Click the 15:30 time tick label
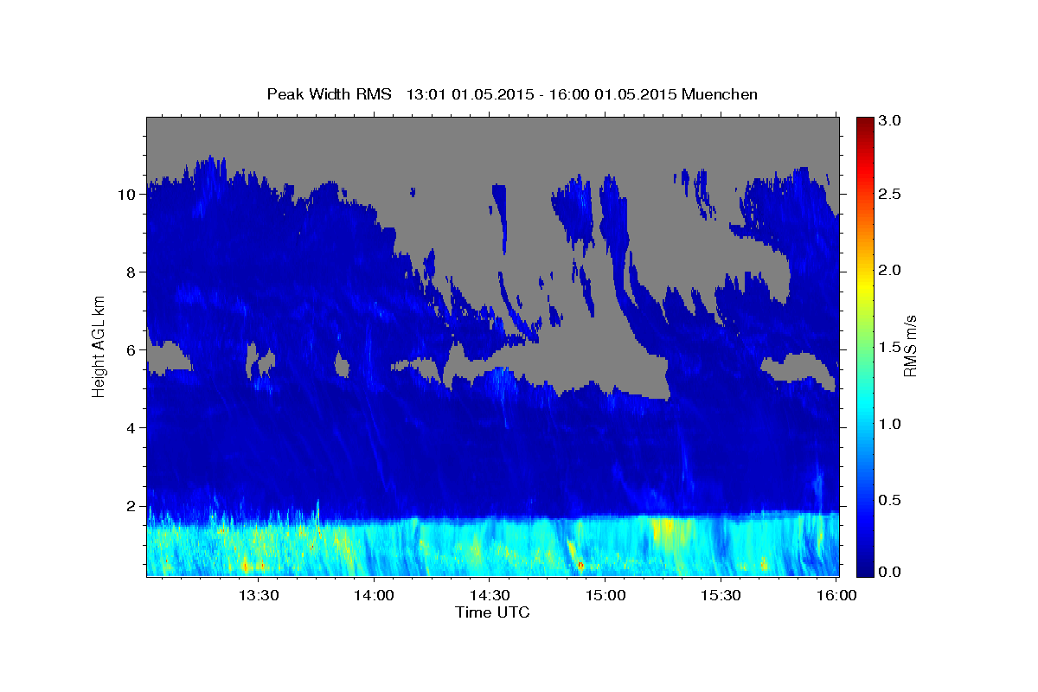The image size is (1038, 692). [721, 595]
